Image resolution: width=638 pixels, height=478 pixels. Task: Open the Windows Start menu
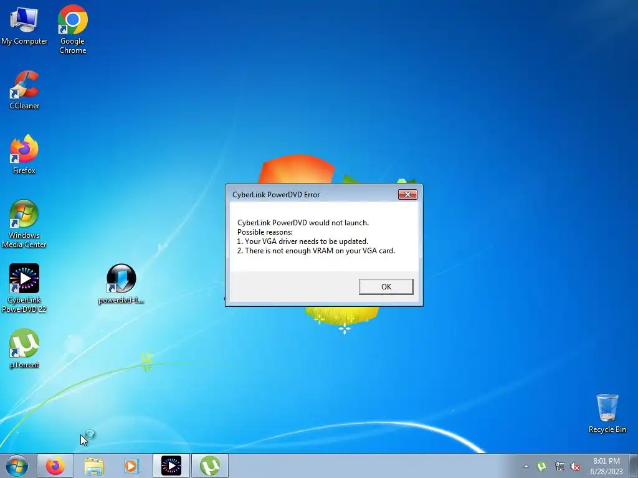coord(17,466)
